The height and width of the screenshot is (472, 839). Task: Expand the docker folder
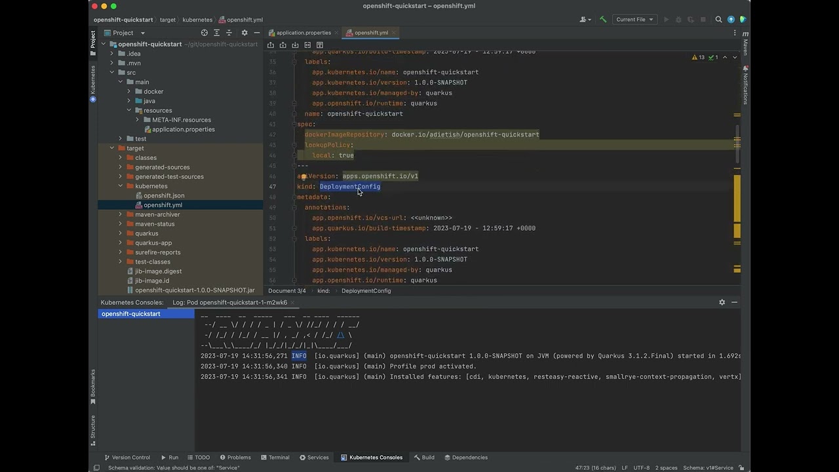129,92
